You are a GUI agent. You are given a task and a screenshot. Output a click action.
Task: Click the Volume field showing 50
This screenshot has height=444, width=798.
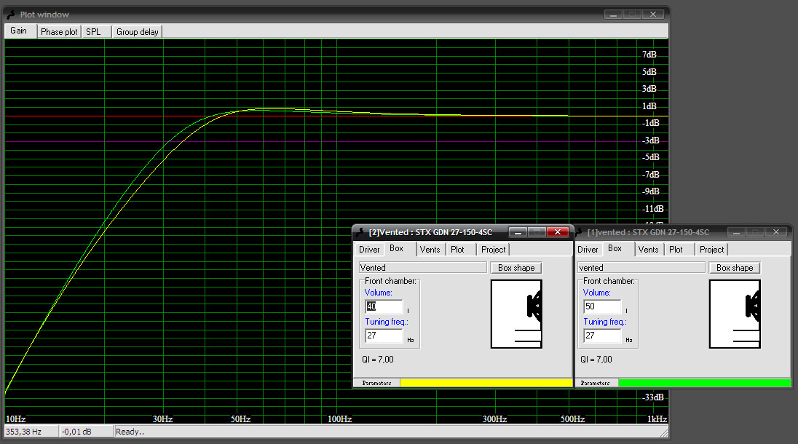(x=602, y=306)
